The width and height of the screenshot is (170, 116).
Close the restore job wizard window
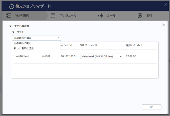[x=166, y=4]
